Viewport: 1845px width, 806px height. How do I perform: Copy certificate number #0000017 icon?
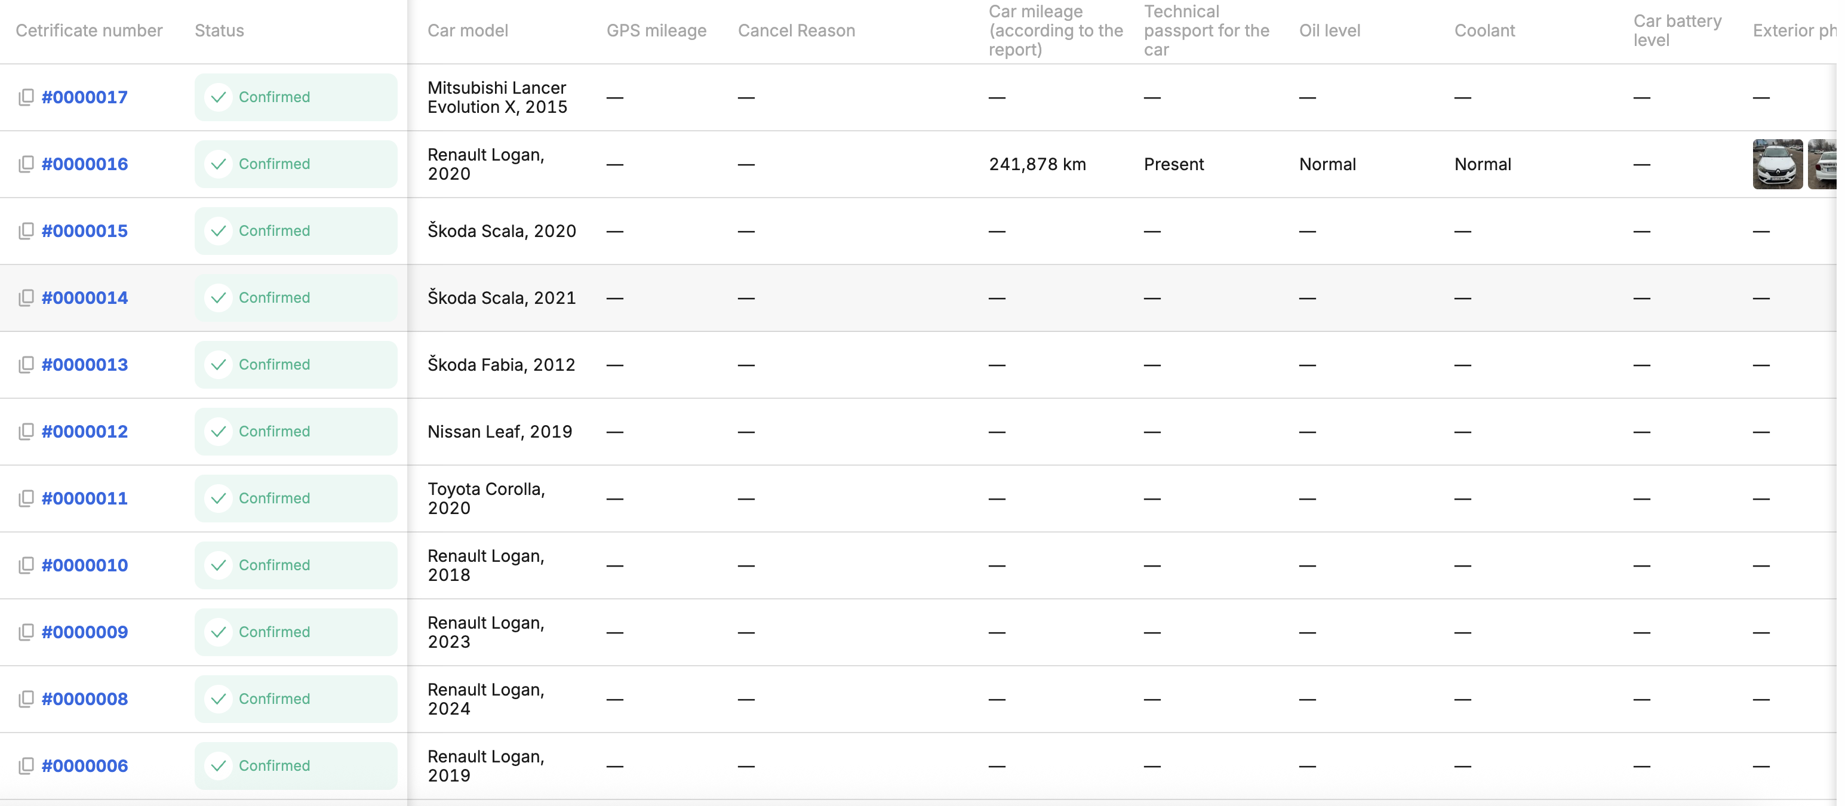(x=26, y=97)
